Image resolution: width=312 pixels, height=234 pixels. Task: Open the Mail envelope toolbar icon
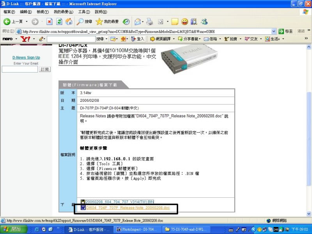tap(138, 21)
